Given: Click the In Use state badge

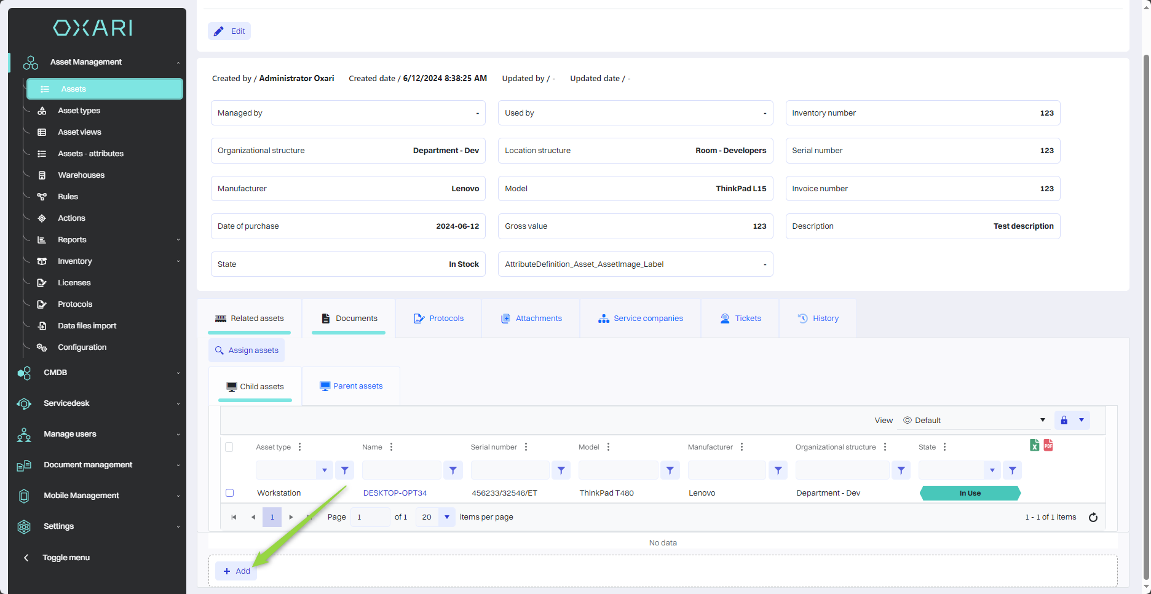Looking at the screenshot, I should coord(970,493).
